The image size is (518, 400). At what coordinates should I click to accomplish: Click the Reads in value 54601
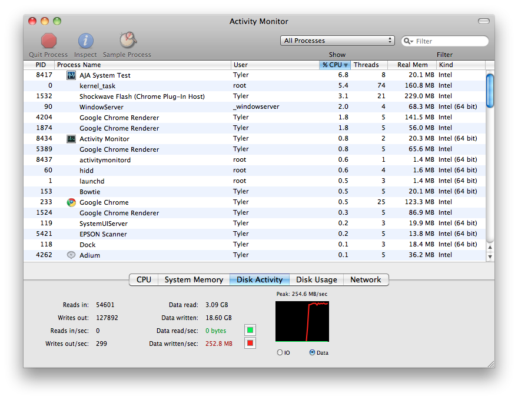(105, 305)
